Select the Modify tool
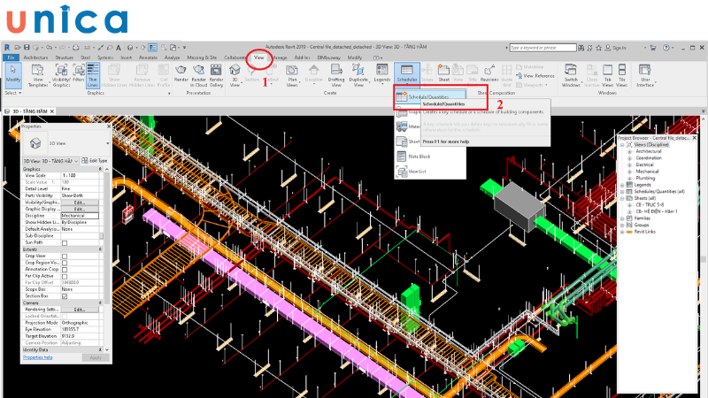The image size is (708, 398). [13, 74]
